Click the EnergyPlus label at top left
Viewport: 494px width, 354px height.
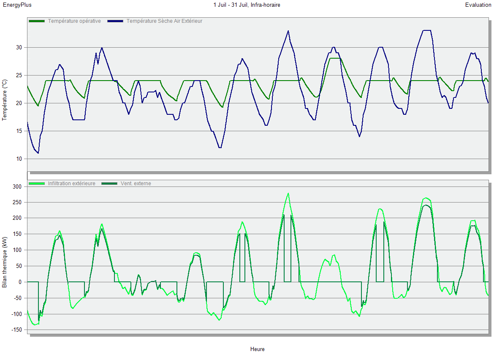click(x=17, y=5)
